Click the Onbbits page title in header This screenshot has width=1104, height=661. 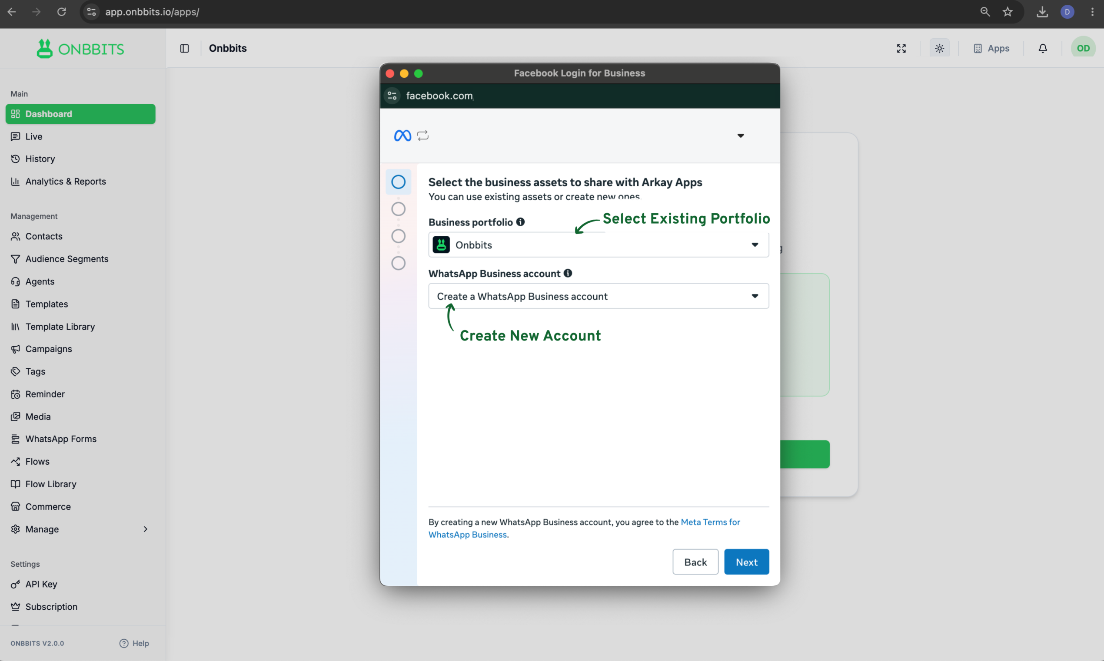228,48
